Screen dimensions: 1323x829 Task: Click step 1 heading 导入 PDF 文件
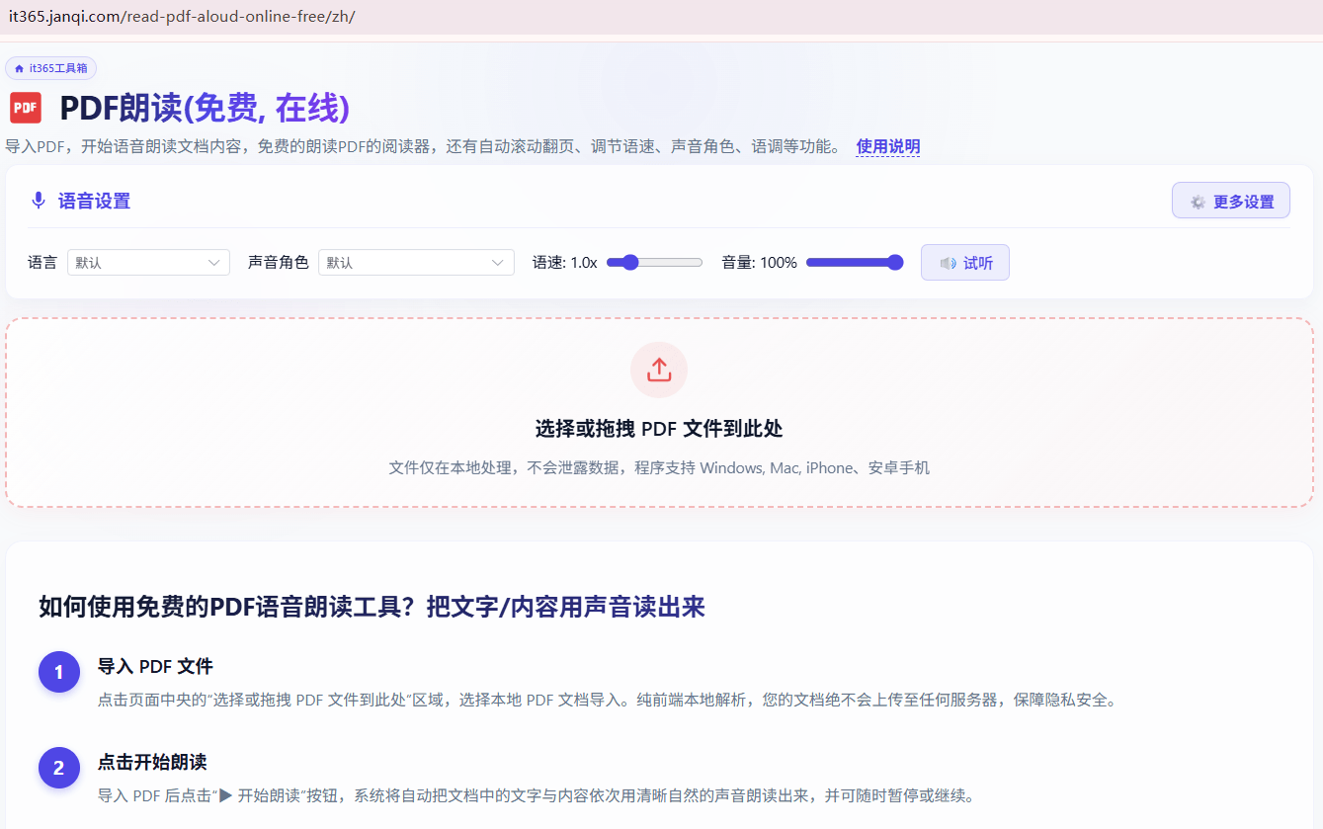155,666
